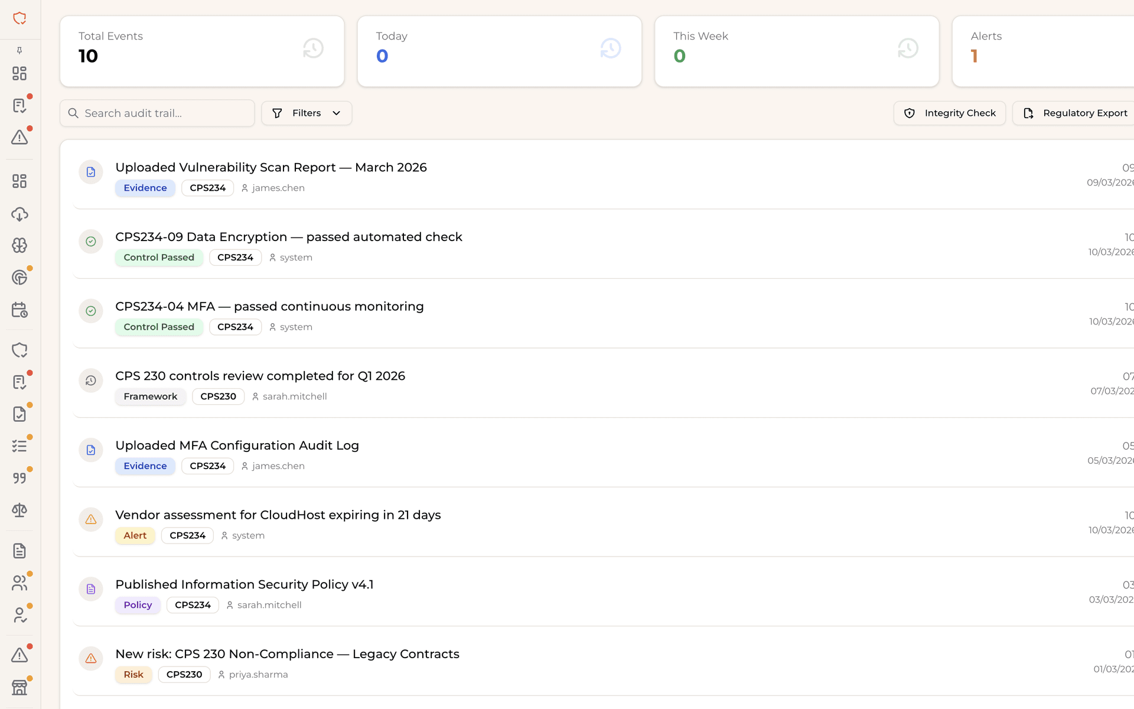Open the quotation marks sidebar icon
The height and width of the screenshot is (709, 1134).
pos(19,478)
